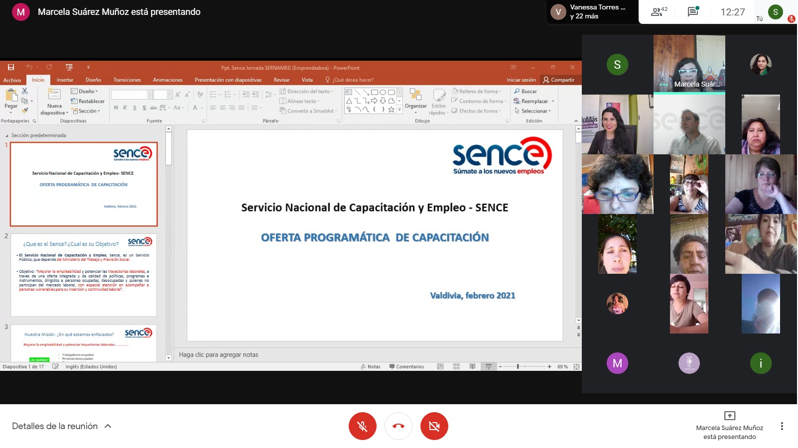This screenshot has width=798, height=448.
Task: Open the Transiciones ribbon tab
Action: pos(127,80)
